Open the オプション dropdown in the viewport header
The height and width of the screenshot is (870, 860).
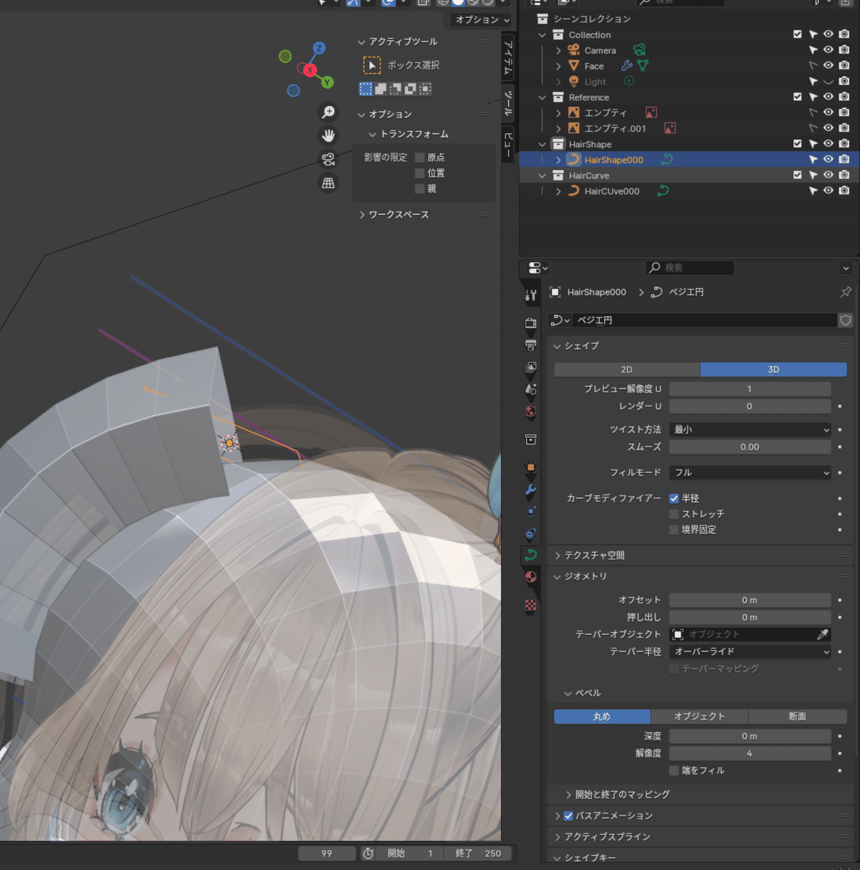point(482,19)
